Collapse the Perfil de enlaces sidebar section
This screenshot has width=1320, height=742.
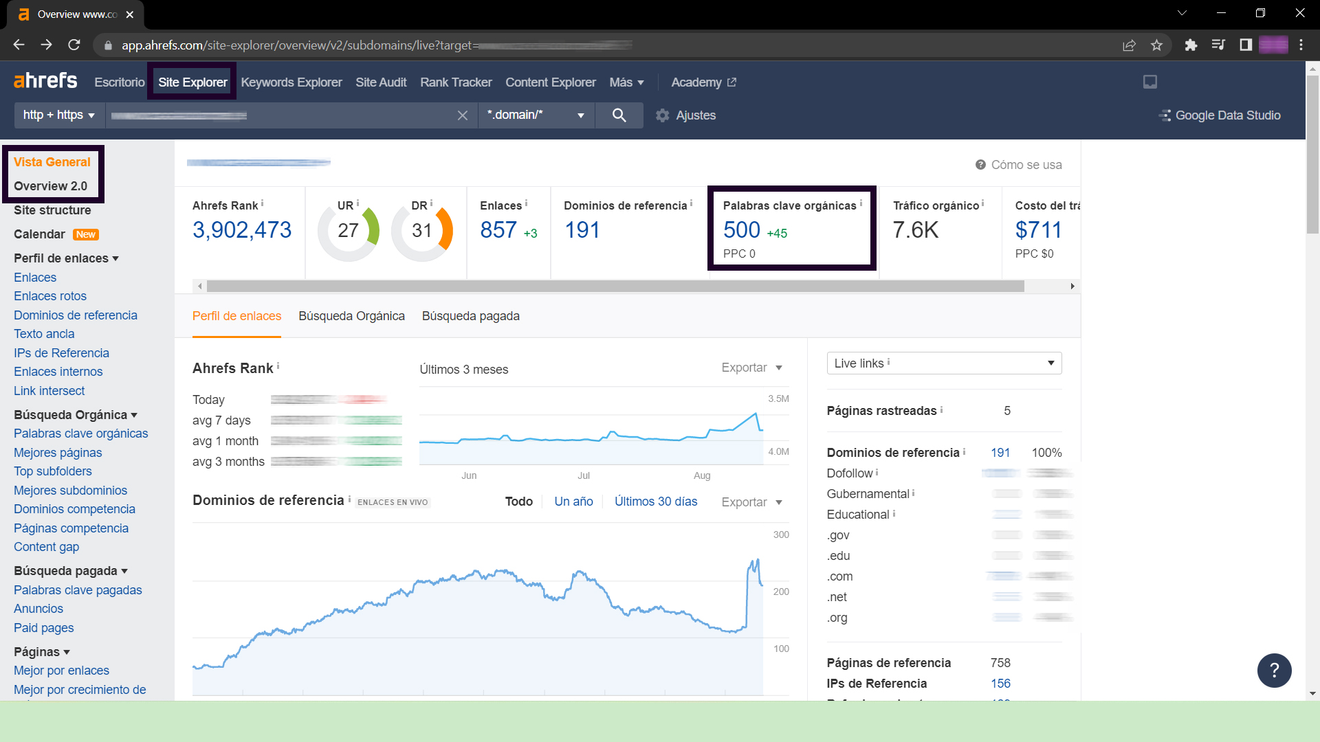pos(66,258)
